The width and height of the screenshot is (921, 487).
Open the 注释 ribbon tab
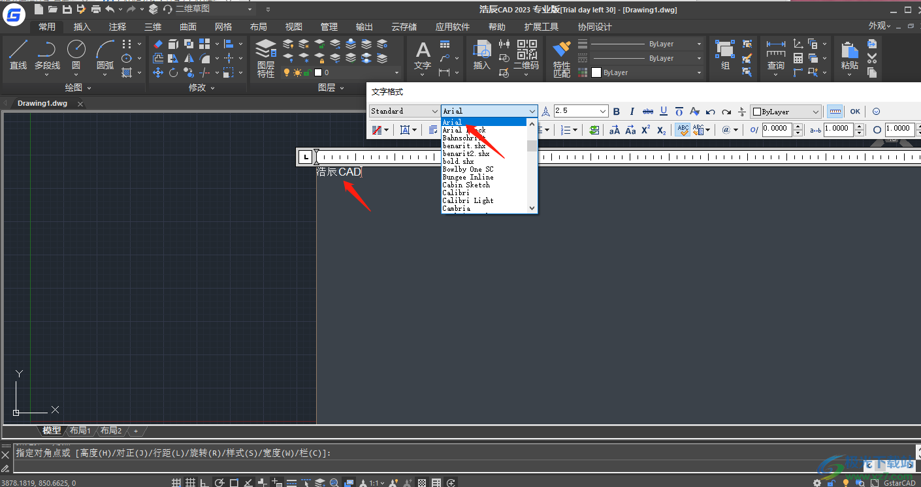point(118,27)
